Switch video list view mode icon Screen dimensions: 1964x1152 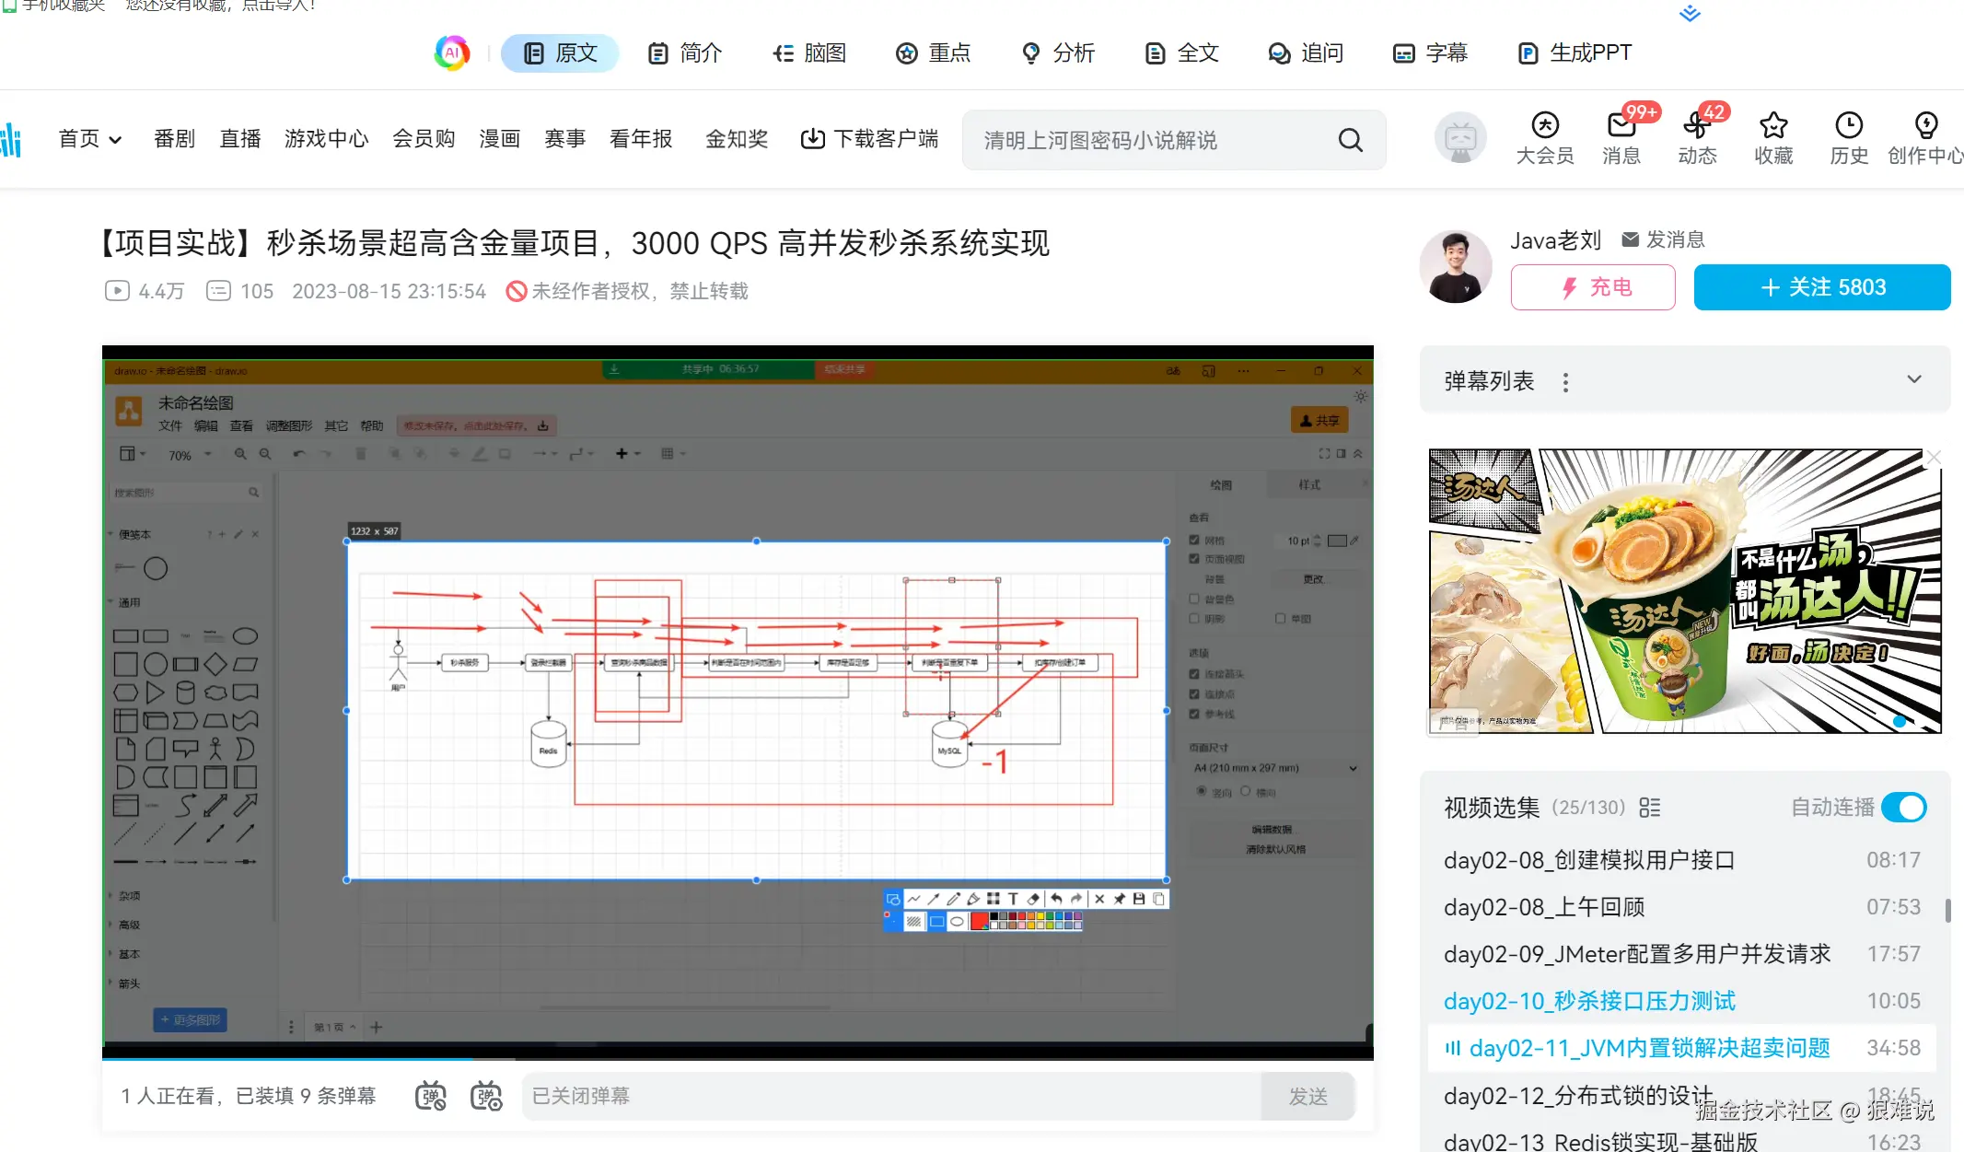point(1650,808)
